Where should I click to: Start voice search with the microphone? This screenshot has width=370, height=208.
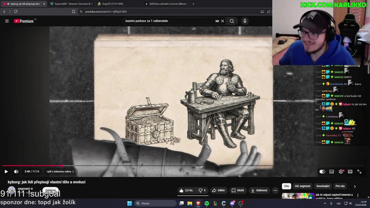click(x=245, y=21)
